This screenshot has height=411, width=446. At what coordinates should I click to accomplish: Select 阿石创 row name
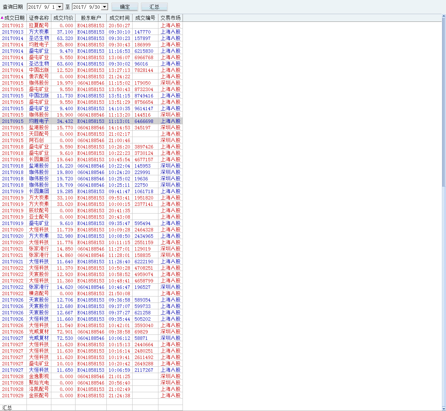click(36, 140)
